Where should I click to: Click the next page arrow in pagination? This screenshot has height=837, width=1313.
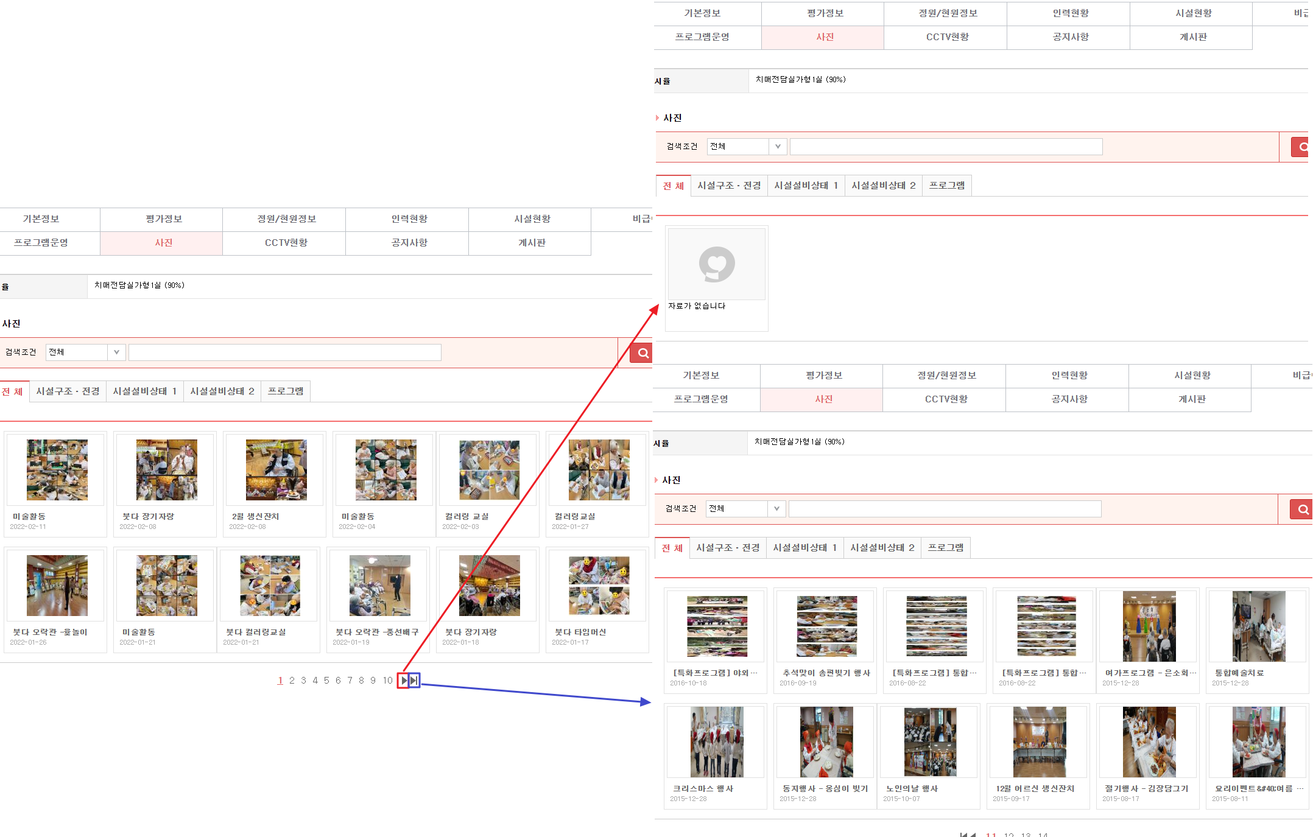404,681
